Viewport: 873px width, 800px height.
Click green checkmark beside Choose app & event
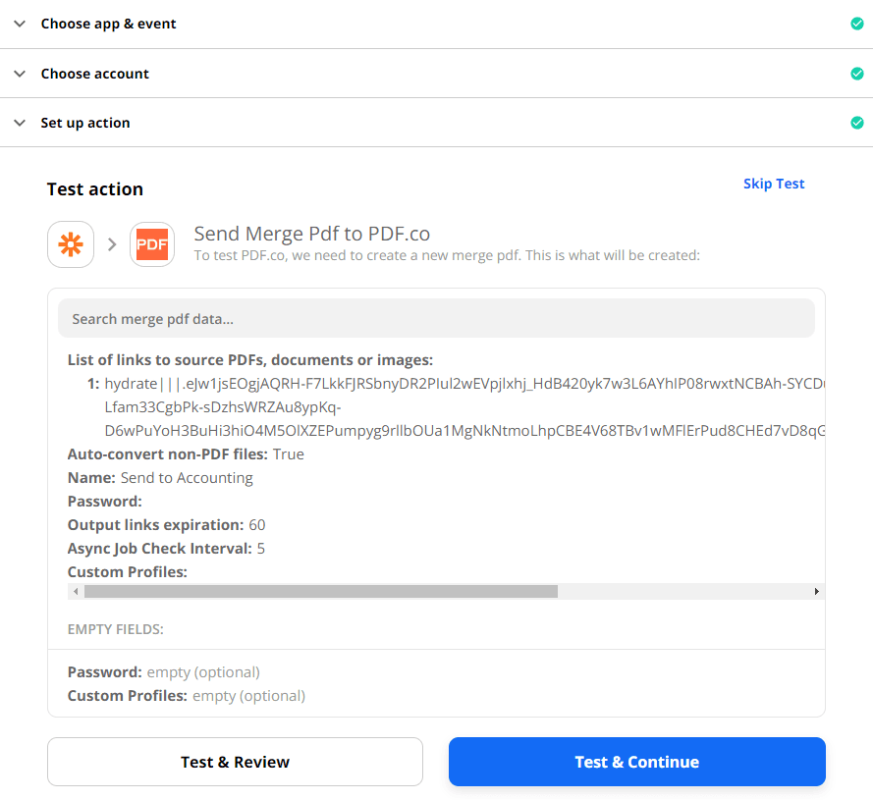pyautogui.click(x=857, y=24)
